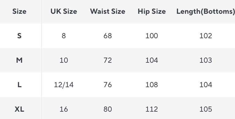Select the M size row label
The width and height of the screenshot is (235, 119).
[19, 60]
